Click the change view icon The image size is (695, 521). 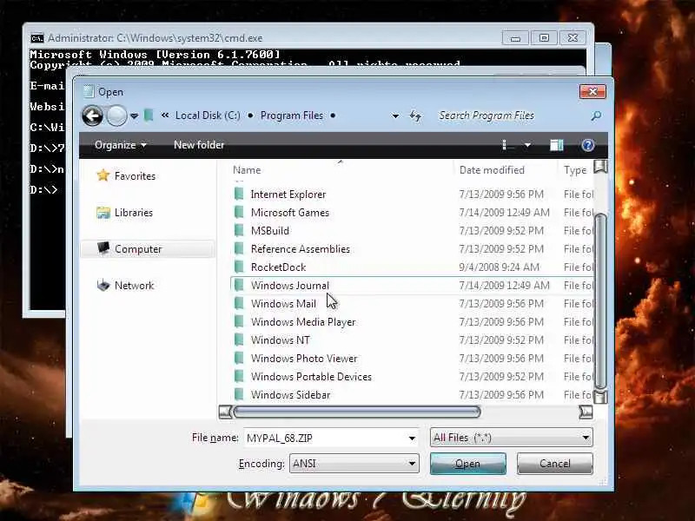508,145
